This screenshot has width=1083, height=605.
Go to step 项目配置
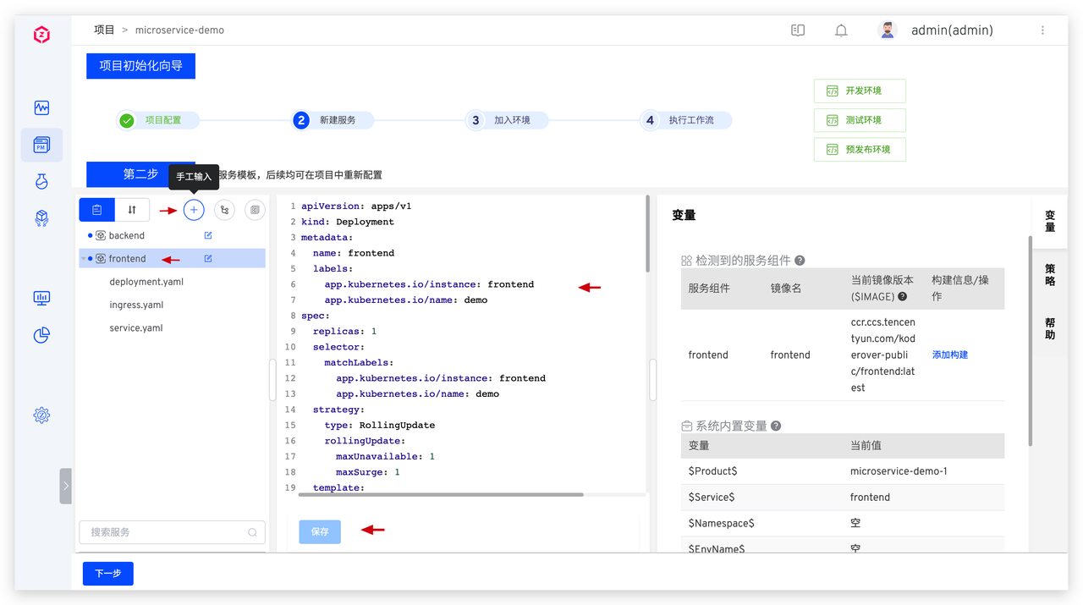pos(157,120)
